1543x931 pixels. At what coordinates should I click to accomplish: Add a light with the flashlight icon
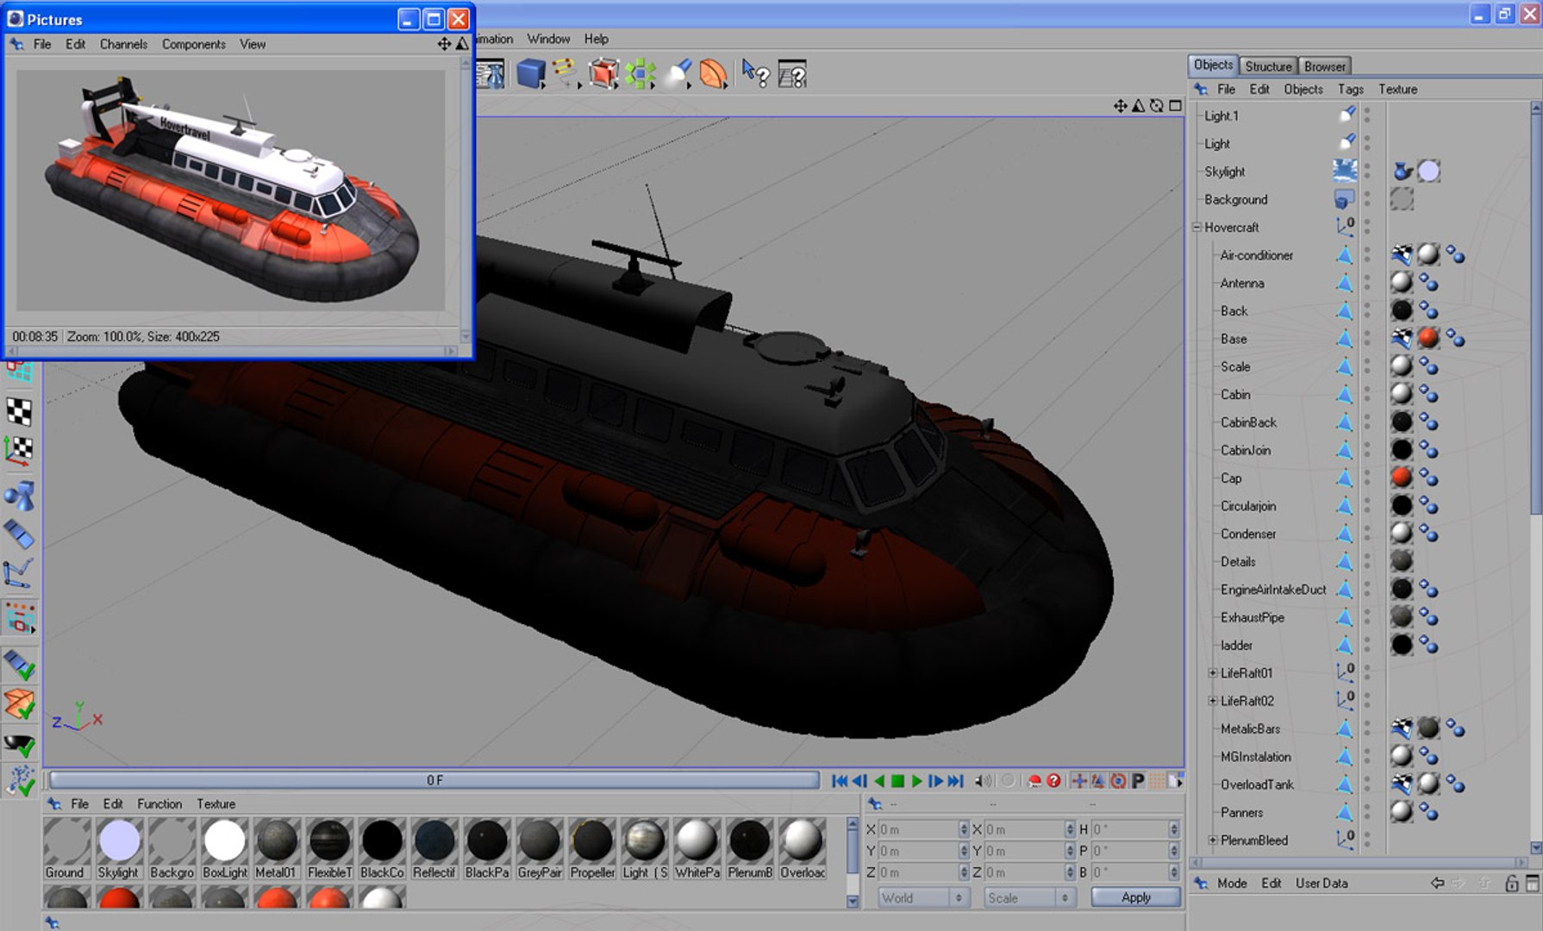(678, 74)
